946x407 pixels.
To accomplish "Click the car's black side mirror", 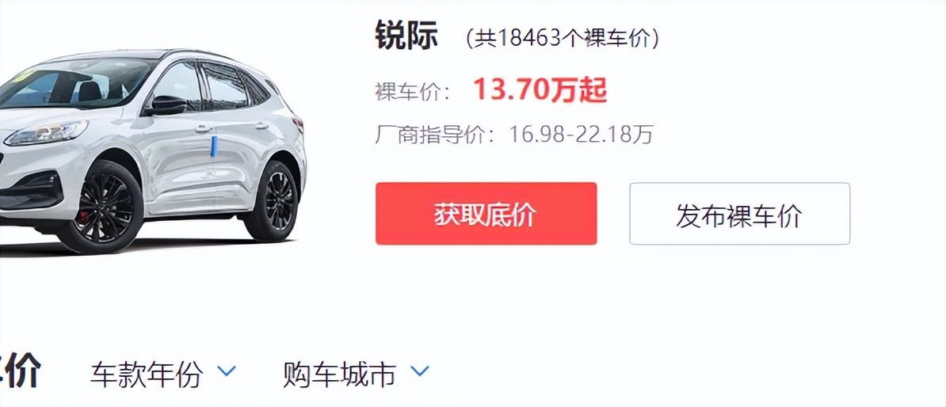I will pos(166,105).
